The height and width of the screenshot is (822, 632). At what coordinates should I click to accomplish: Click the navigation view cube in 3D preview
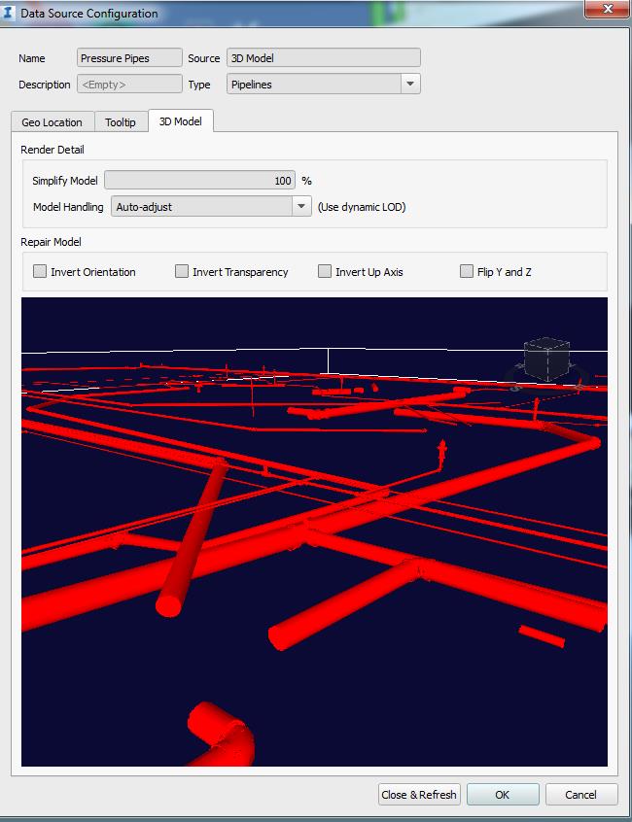coord(547,360)
